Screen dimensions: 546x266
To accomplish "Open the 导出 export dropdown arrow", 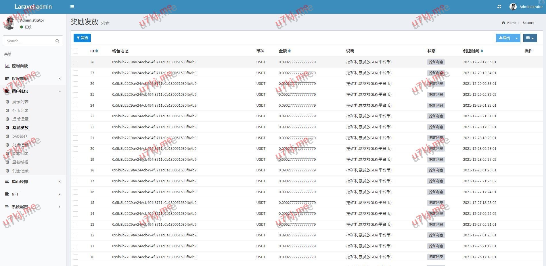I will (517, 38).
